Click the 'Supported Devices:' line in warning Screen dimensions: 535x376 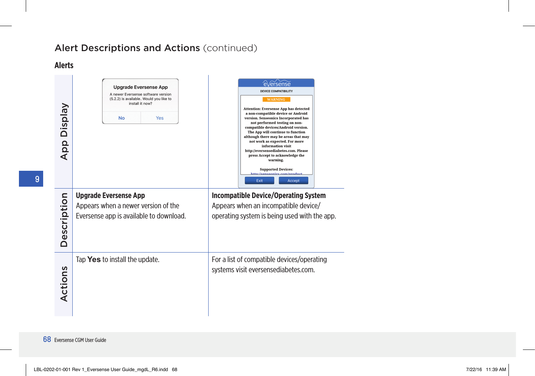[276, 169]
